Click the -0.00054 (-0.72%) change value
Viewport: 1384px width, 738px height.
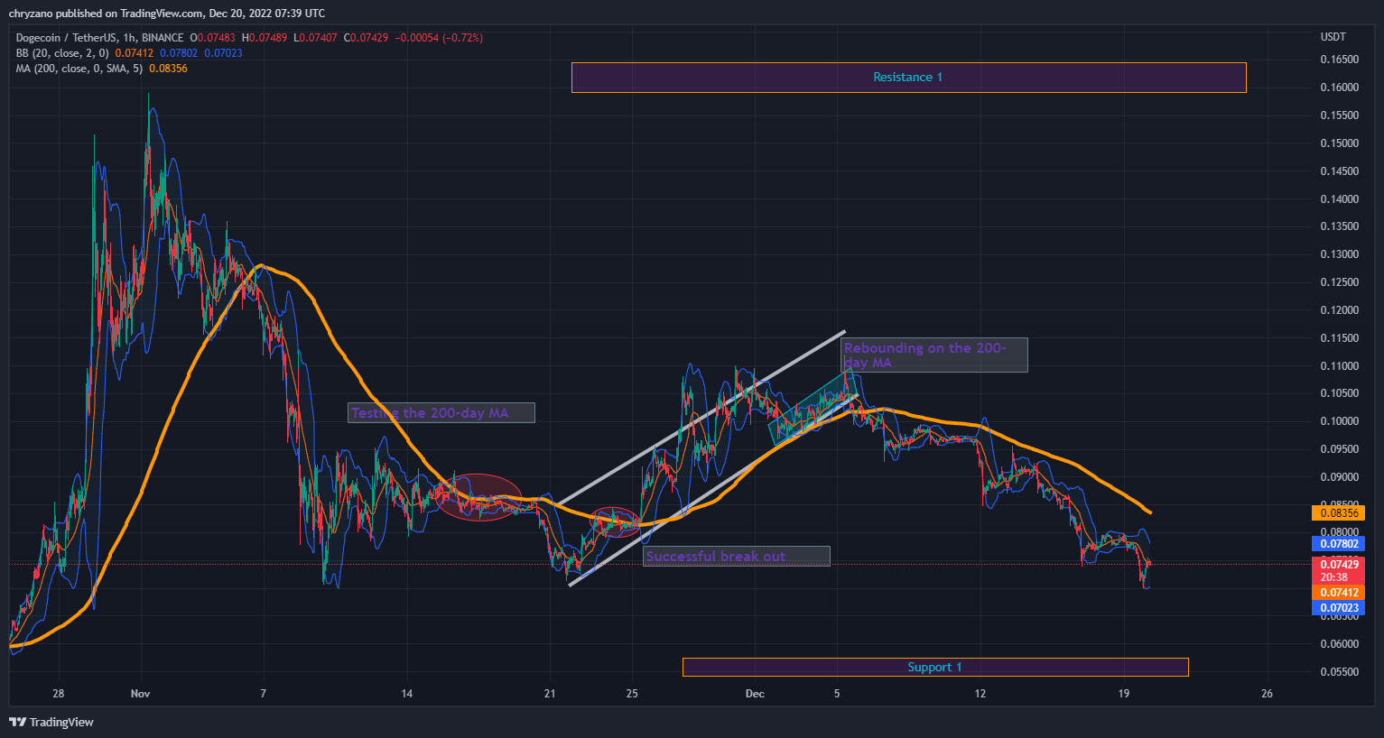440,38
